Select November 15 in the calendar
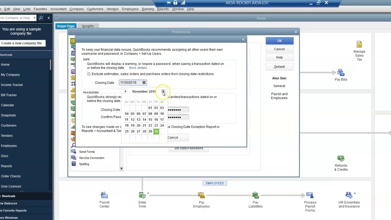 [x=150, y=119]
